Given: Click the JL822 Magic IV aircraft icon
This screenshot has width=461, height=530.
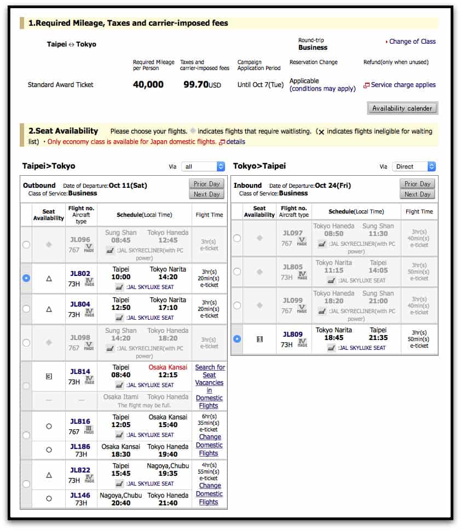Looking at the screenshot, I should coord(89,479).
